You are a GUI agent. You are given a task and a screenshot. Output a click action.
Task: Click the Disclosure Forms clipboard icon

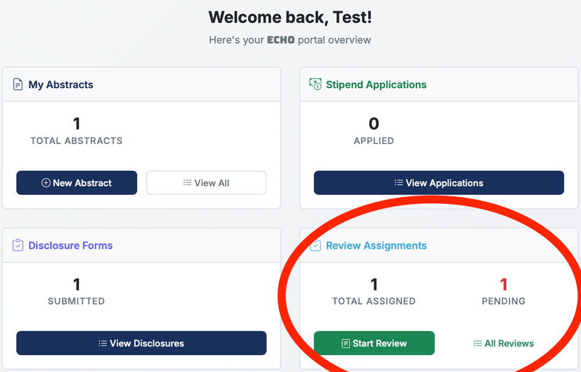pyautogui.click(x=18, y=245)
